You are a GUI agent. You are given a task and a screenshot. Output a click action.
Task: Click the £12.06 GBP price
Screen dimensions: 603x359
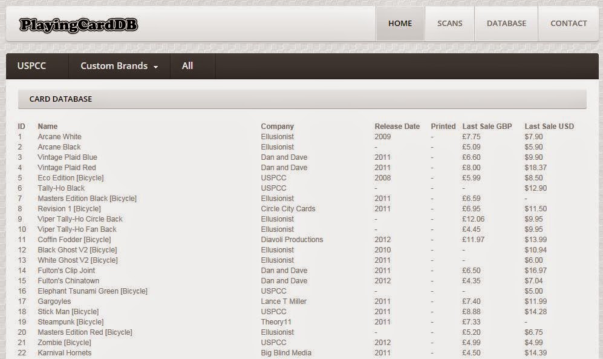pos(473,219)
